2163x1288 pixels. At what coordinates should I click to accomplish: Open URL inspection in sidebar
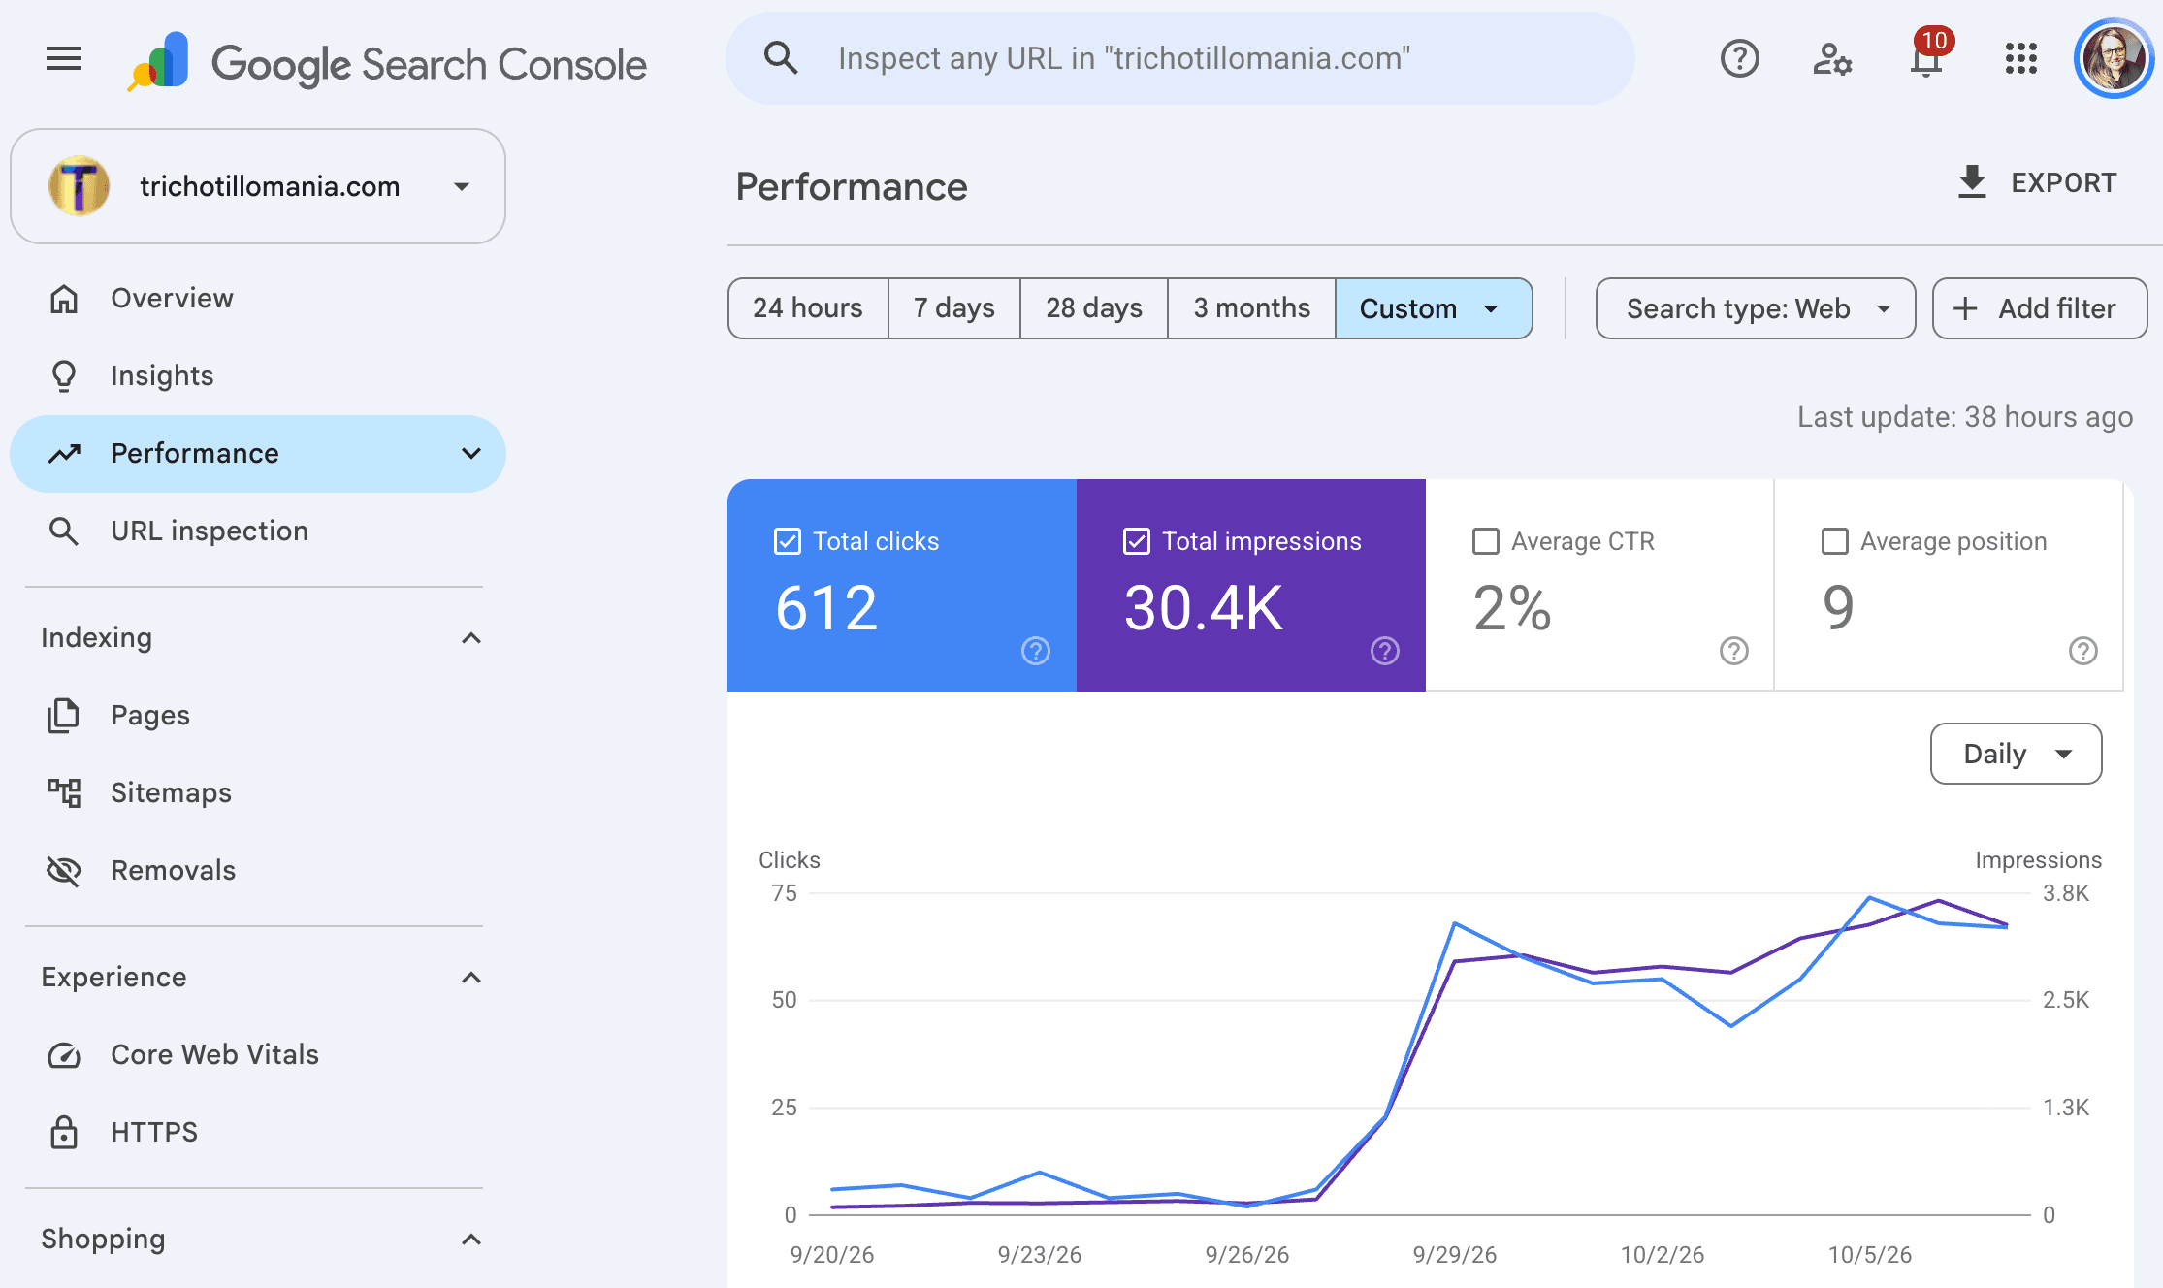click(258, 531)
